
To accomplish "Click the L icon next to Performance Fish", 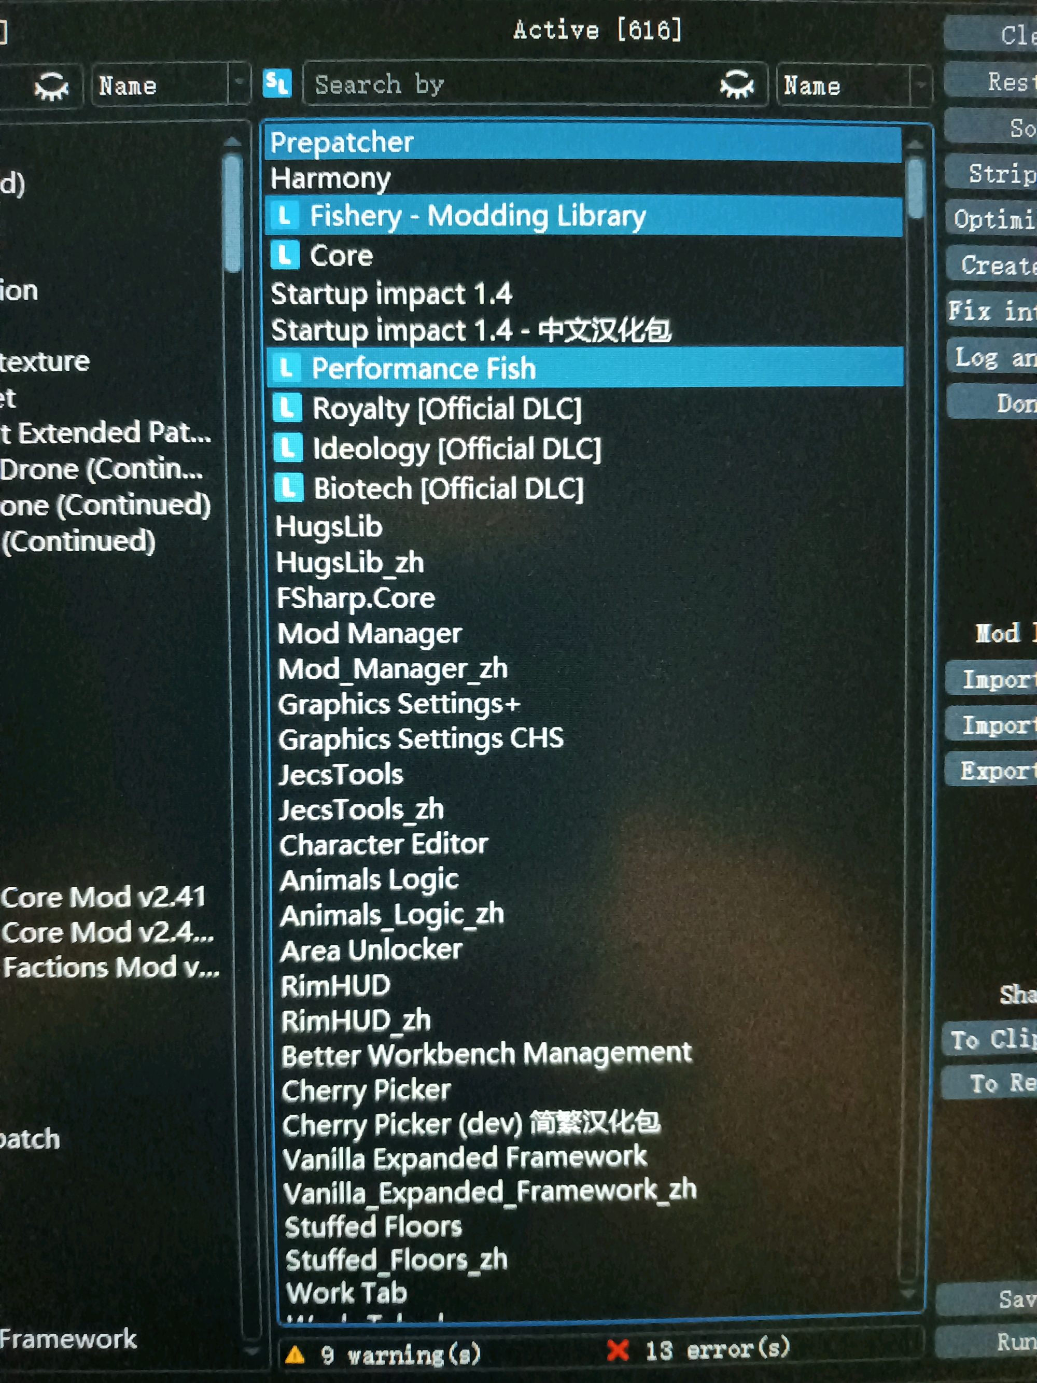I will 286,368.
